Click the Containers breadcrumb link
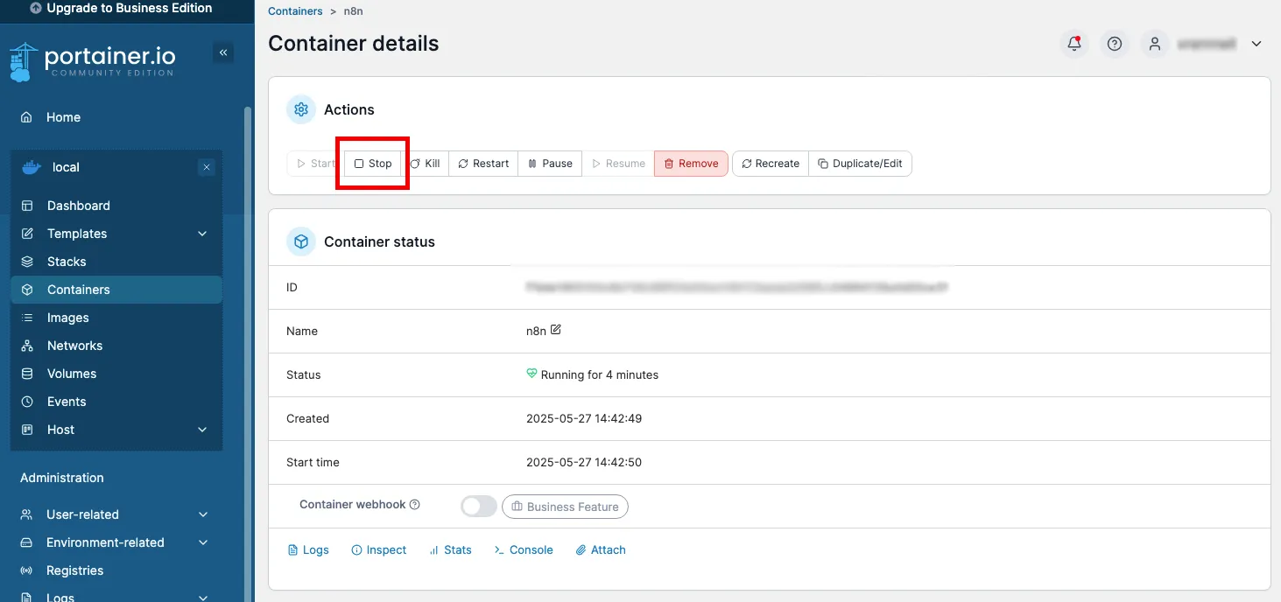 point(295,11)
